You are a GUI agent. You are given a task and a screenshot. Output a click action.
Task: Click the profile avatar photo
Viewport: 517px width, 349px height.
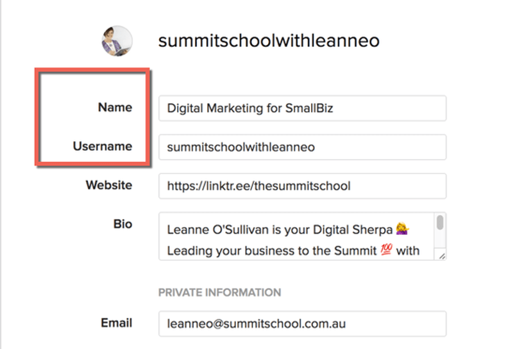point(117,41)
